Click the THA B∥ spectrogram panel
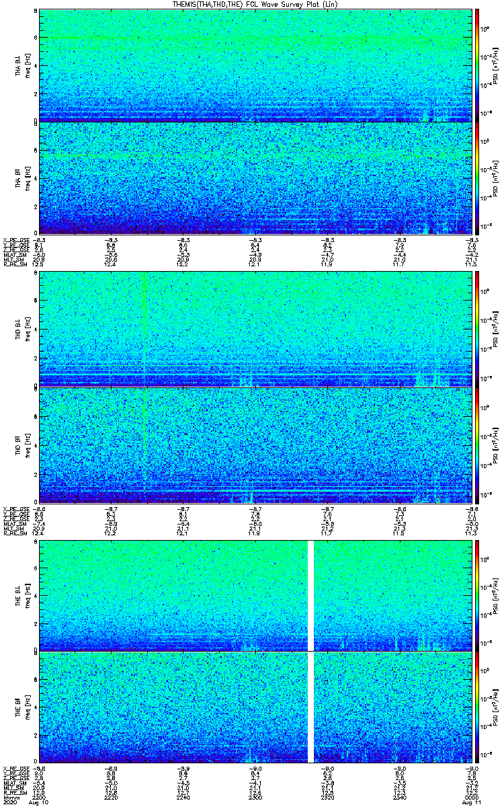Screen dimensions: 504x807 tap(255, 178)
